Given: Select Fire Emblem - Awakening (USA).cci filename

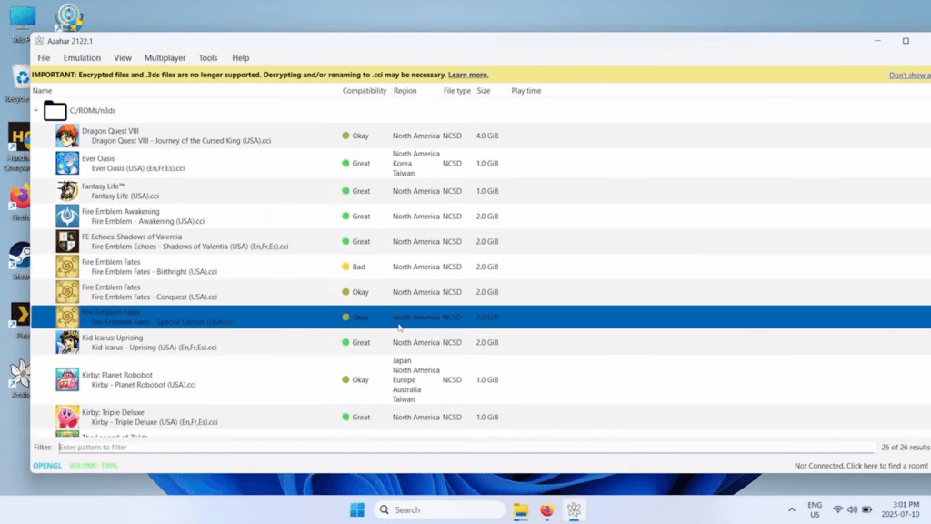Looking at the screenshot, I should point(148,221).
